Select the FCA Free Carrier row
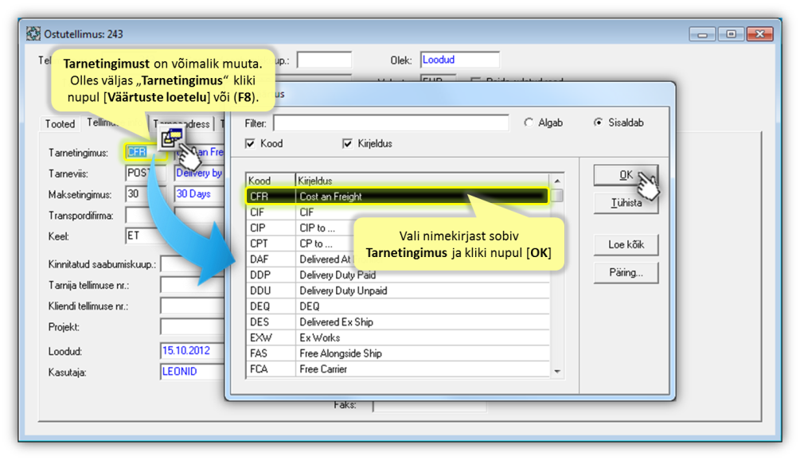The height and width of the screenshot is (460, 800). click(x=398, y=369)
